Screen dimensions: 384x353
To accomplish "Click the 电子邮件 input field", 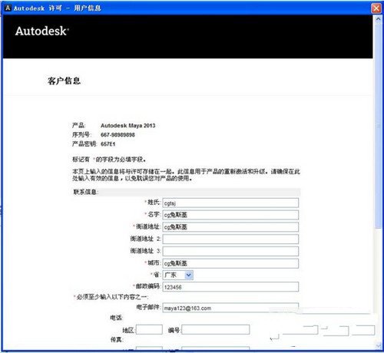I will coord(230,308).
